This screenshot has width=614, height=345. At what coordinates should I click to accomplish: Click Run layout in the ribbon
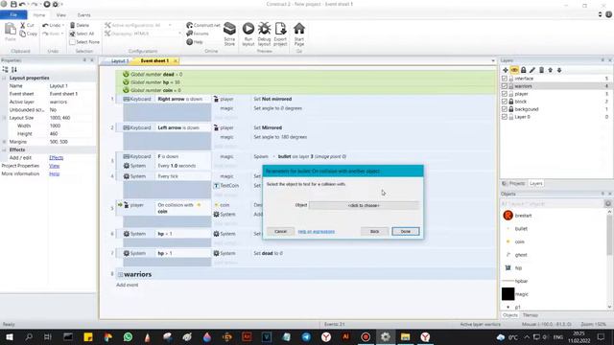tap(248, 34)
